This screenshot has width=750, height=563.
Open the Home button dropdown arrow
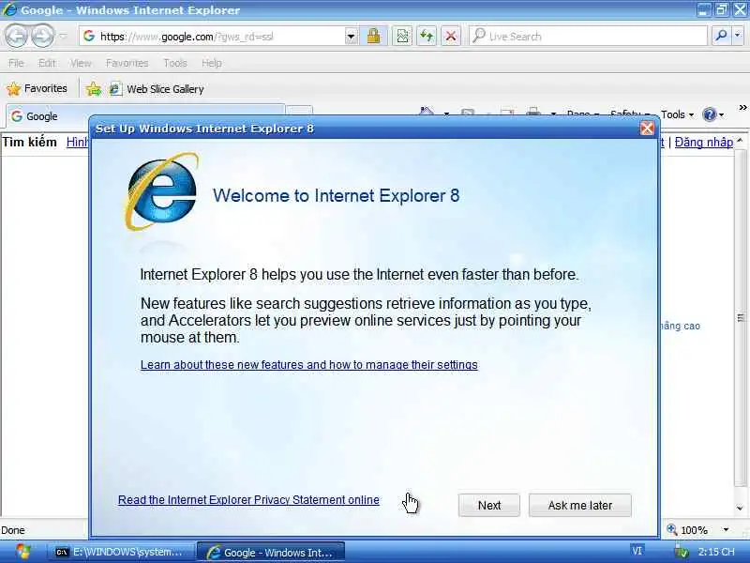[x=446, y=114]
